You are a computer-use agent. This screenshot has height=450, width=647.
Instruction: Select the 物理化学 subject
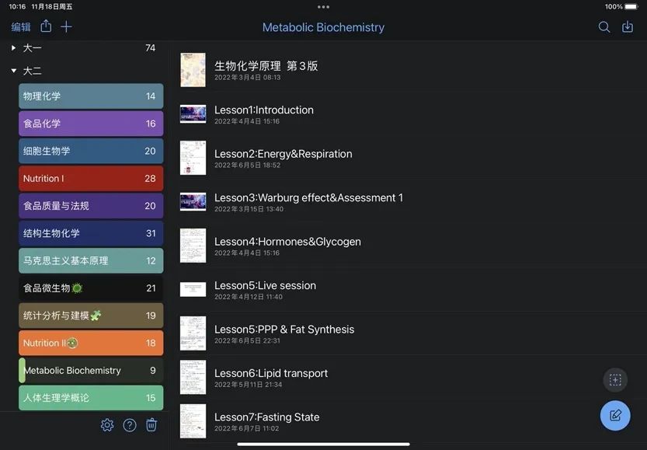pyautogui.click(x=89, y=96)
